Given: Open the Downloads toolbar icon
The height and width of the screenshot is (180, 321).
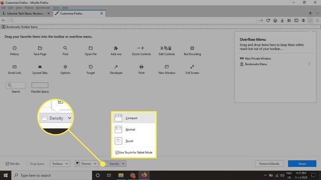Looking at the screenshot, I should (282, 20).
